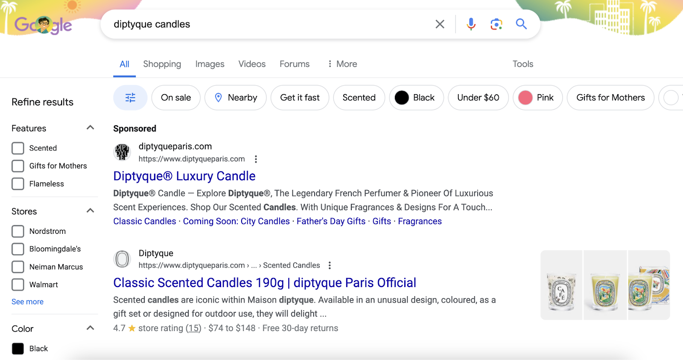Collapse the Stores section
This screenshot has width=683, height=360.
pyautogui.click(x=90, y=210)
